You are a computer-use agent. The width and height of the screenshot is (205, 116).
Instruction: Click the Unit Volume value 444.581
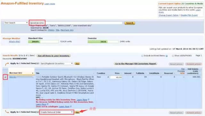click(196, 77)
